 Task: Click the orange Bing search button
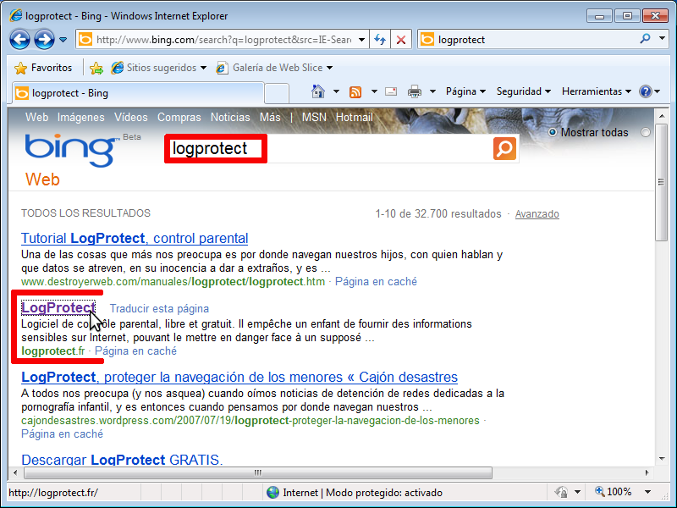click(504, 149)
